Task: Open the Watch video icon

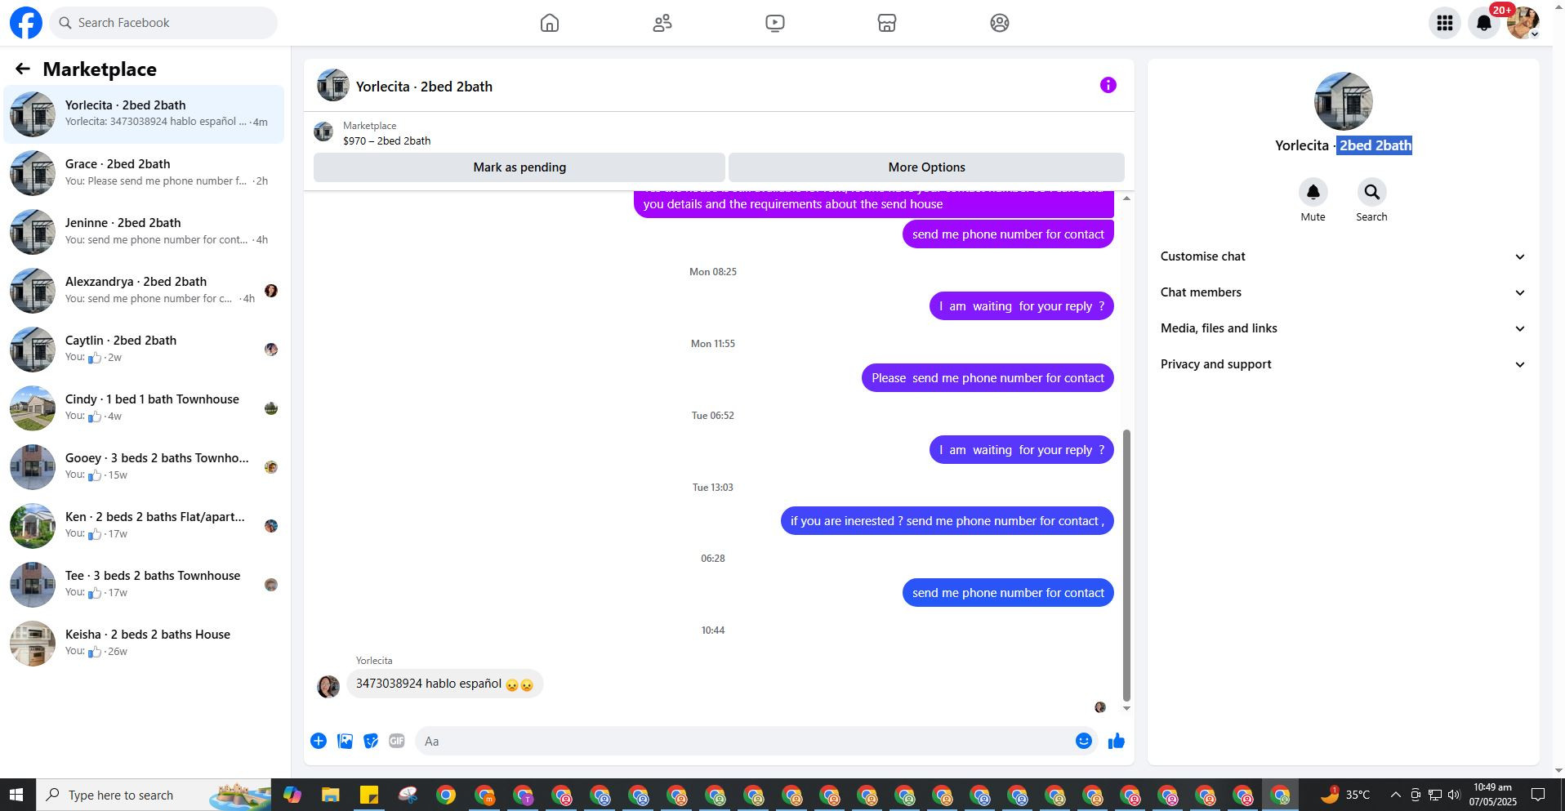Action: pos(775,23)
